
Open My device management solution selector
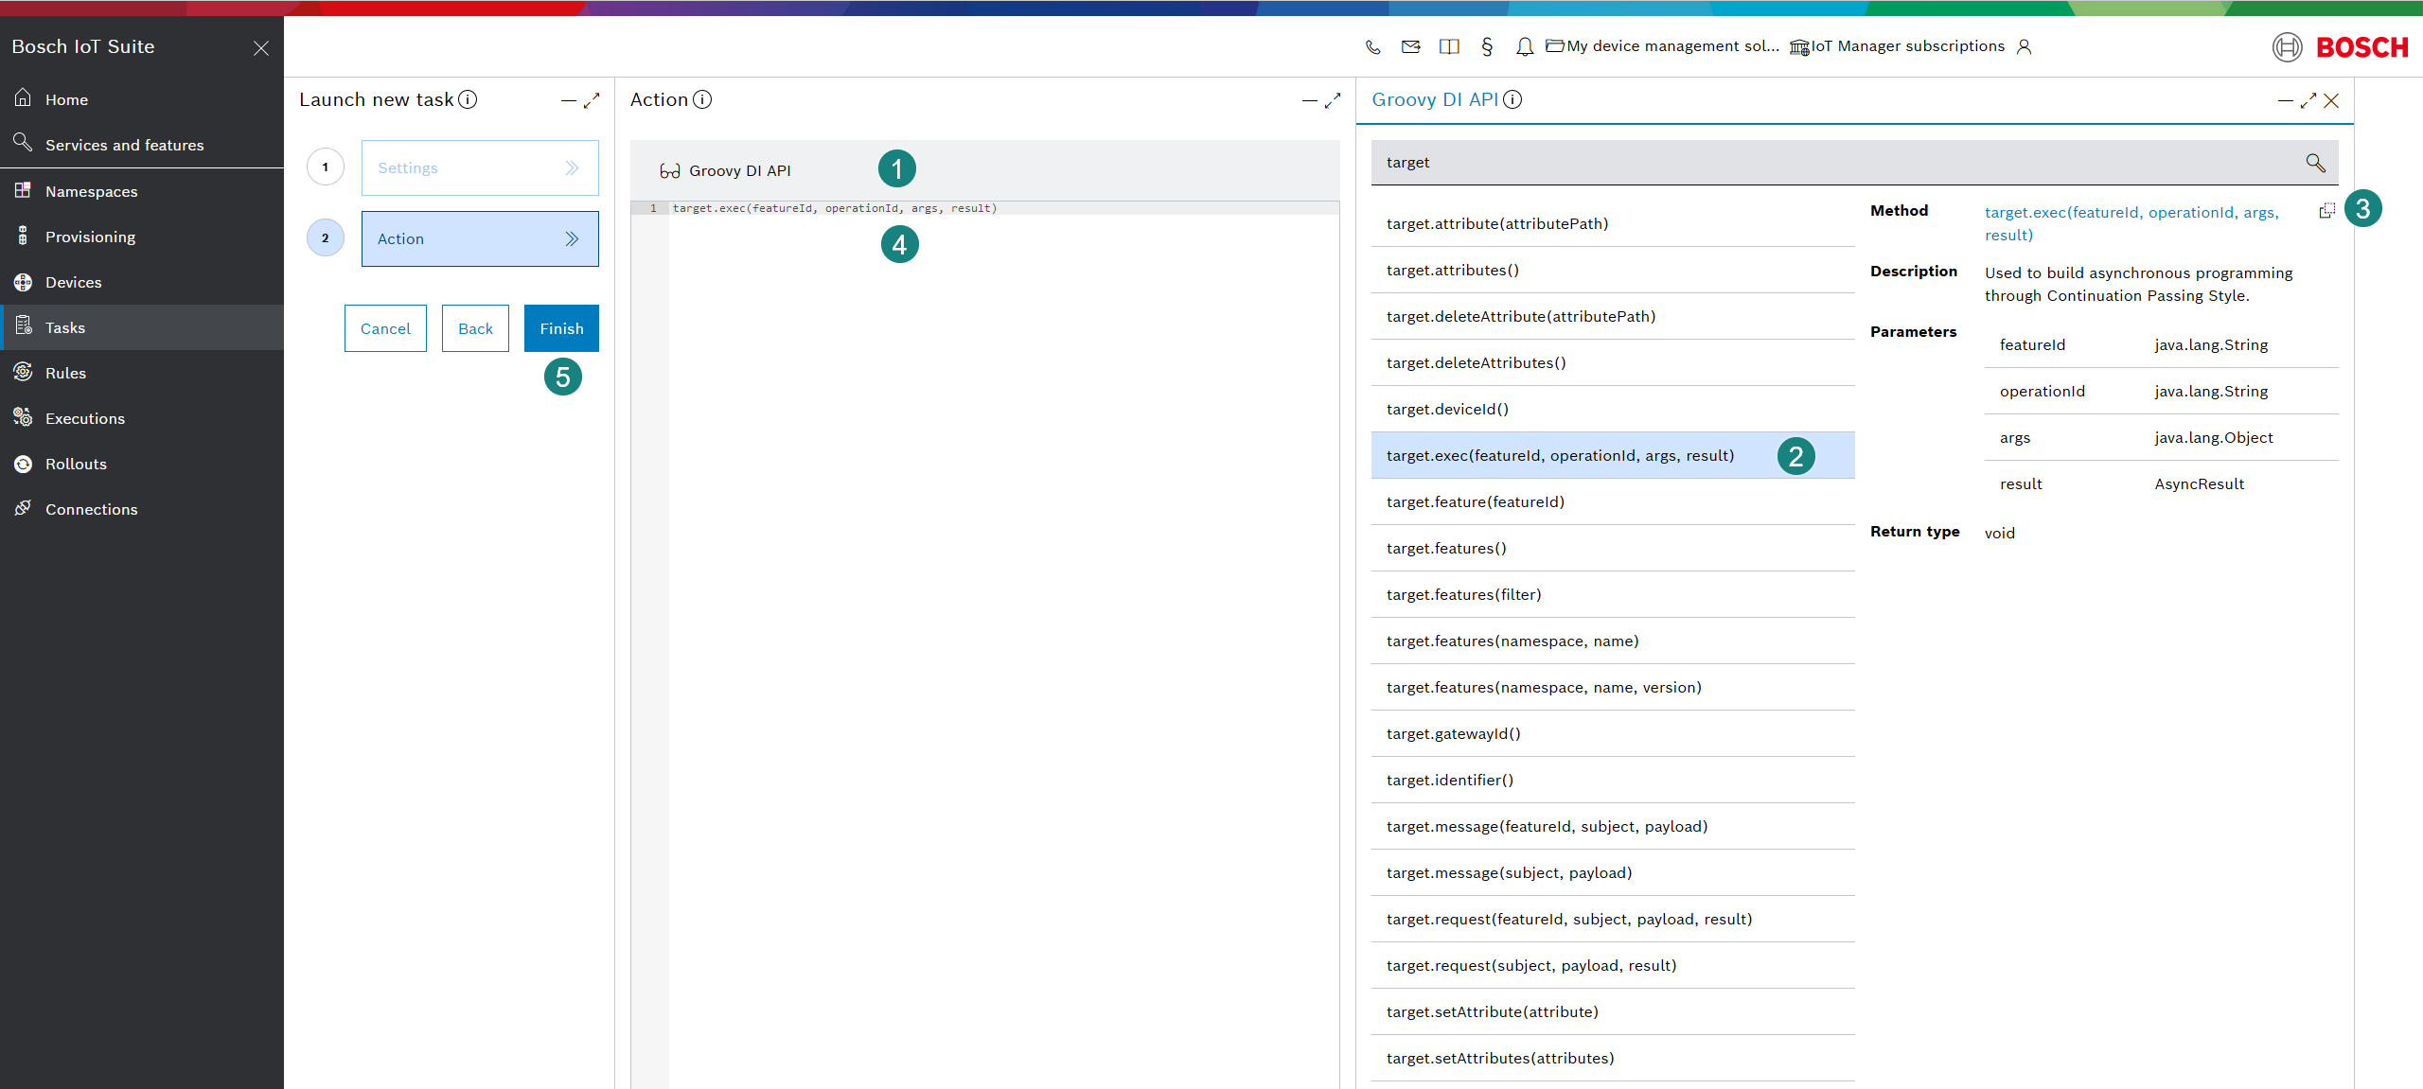coord(1662,46)
